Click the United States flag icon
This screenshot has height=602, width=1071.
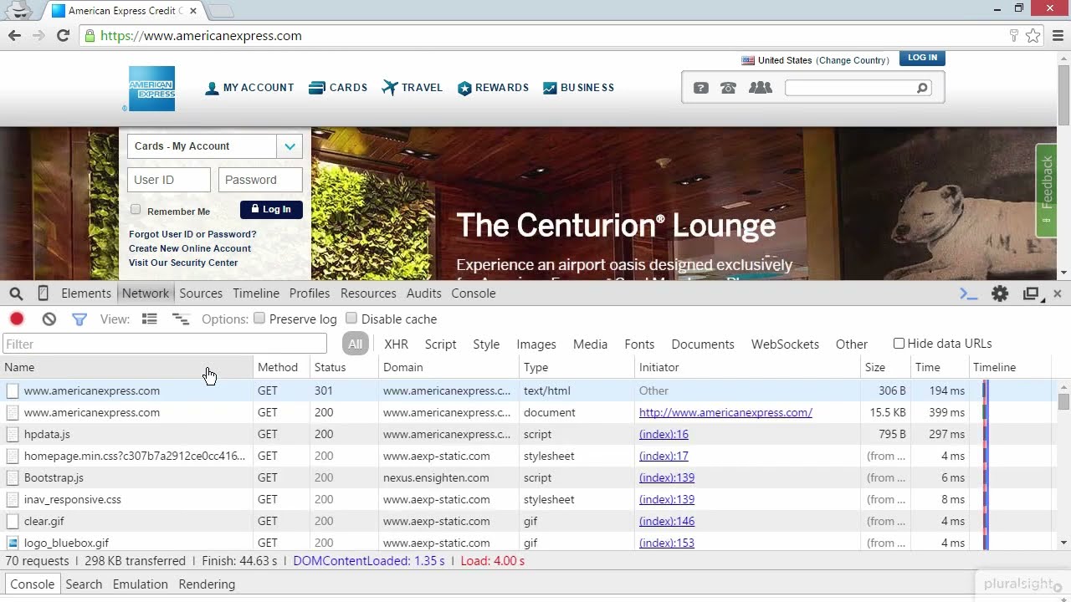[x=748, y=60]
